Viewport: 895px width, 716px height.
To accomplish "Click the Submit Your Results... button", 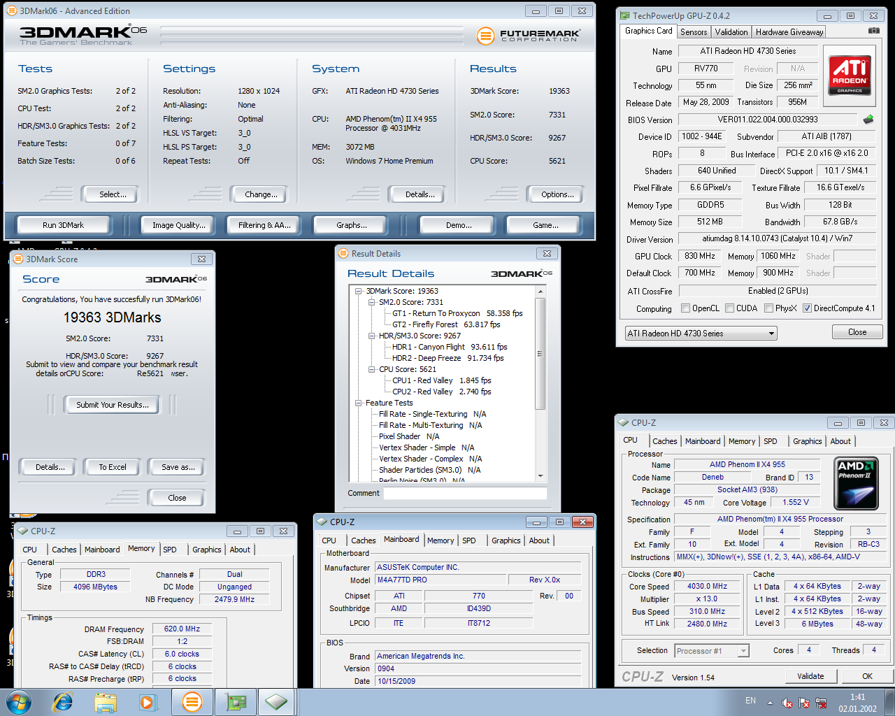I will [113, 405].
